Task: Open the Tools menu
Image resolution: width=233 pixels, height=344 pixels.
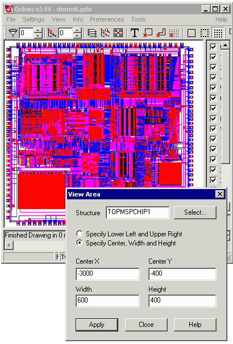Action: [x=138, y=19]
